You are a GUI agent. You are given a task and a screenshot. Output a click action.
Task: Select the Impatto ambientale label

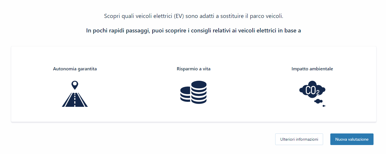point(312,69)
